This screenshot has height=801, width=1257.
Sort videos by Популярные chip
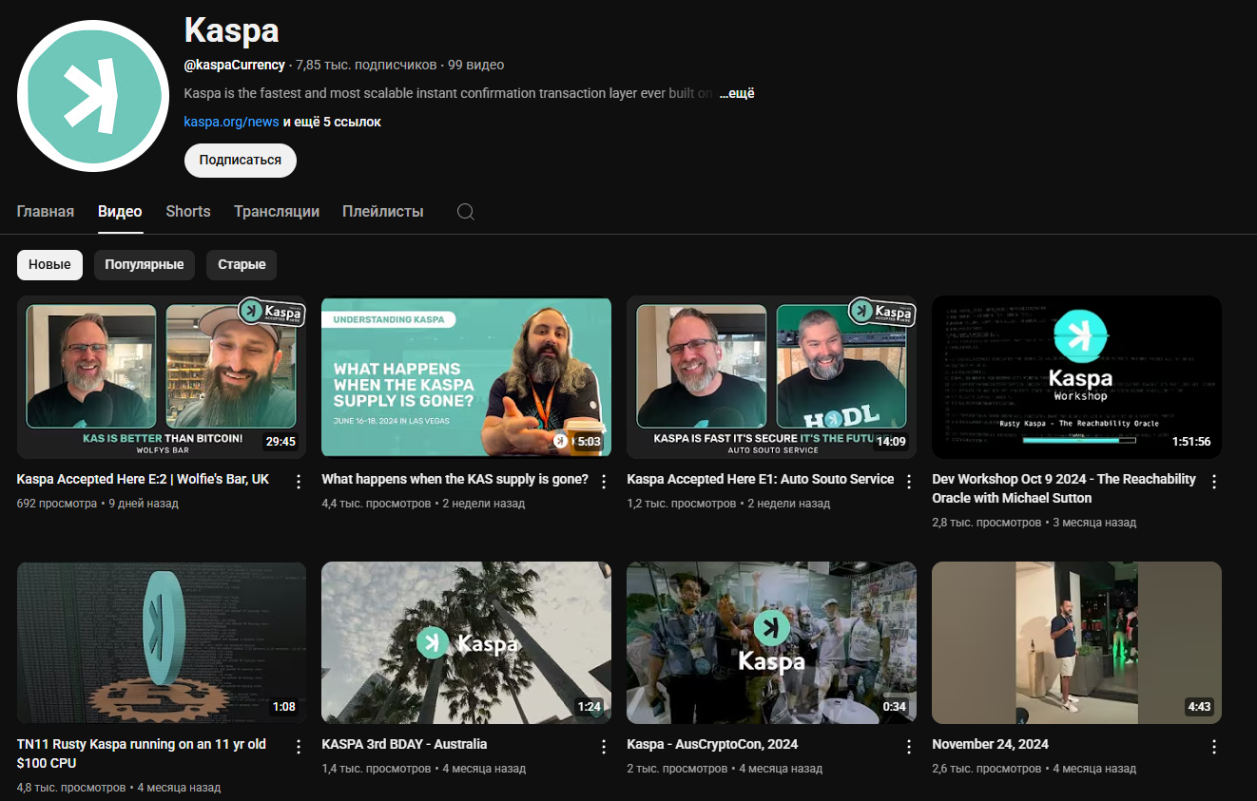[145, 265]
